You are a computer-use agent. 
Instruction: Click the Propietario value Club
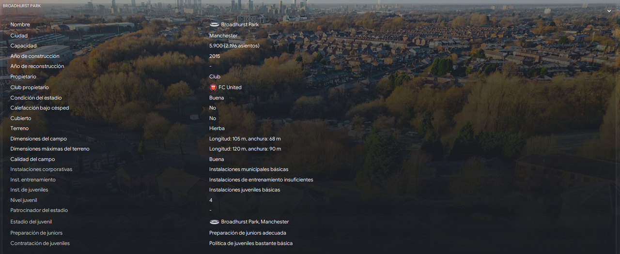click(x=215, y=76)
